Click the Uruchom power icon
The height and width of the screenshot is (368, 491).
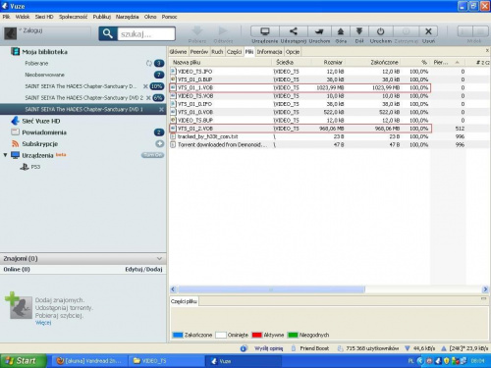380,31
